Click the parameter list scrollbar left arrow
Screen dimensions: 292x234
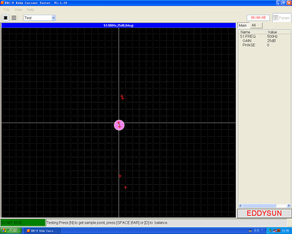point(240,205)
